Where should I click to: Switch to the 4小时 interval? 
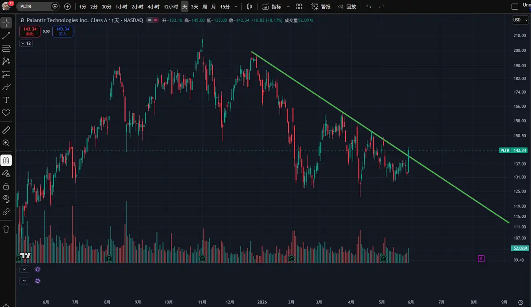tap(154, 7)
